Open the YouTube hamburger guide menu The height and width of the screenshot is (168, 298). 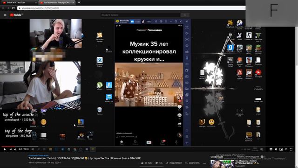pos(5,15)
